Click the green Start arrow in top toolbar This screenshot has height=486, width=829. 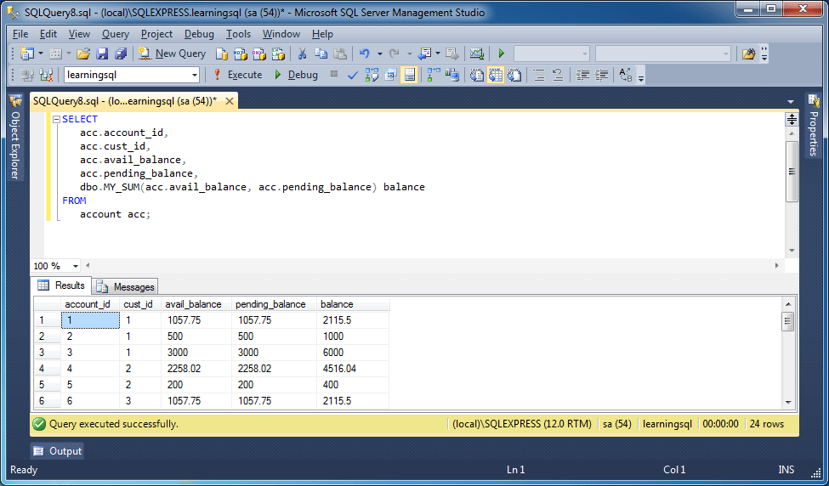[502, 54]
